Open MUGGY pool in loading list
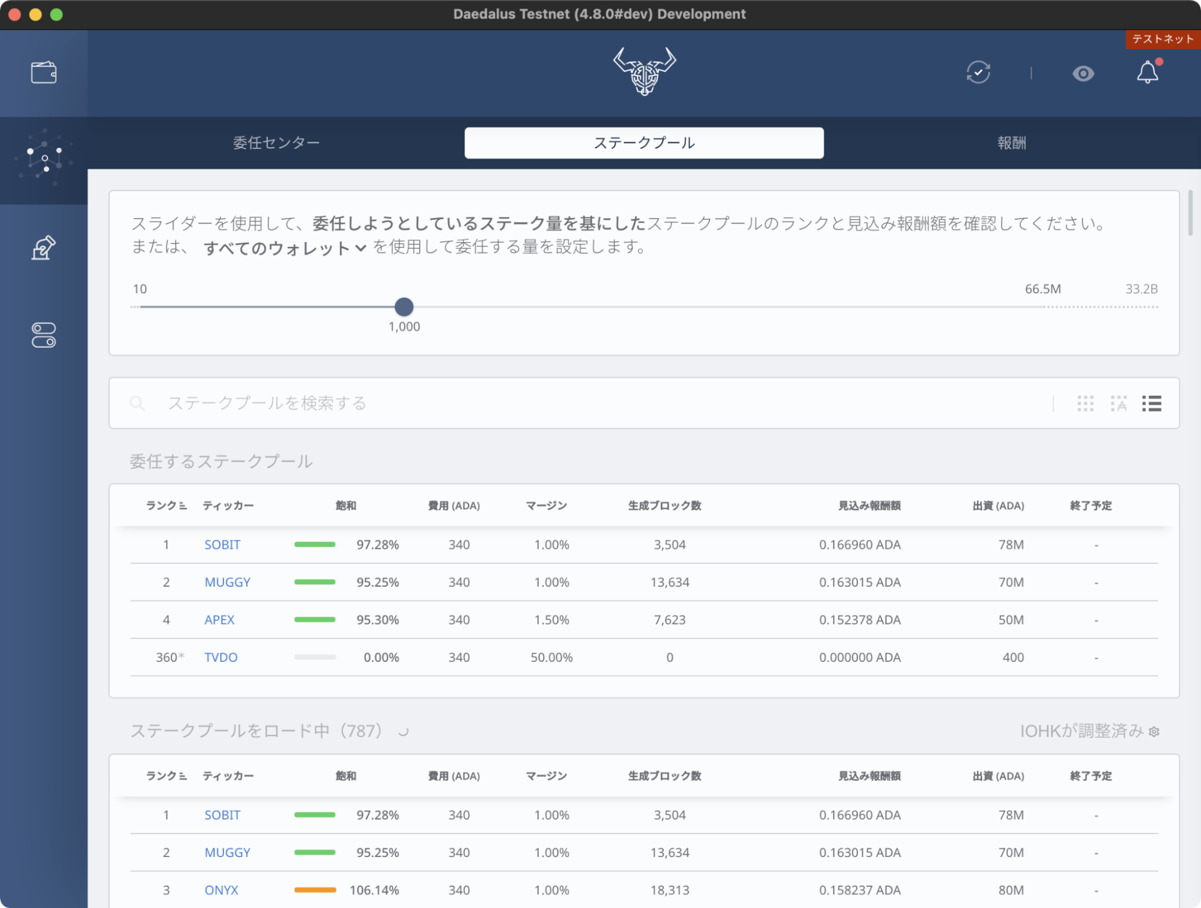This screenshot has width=1201, height=908. click(227, 852)
